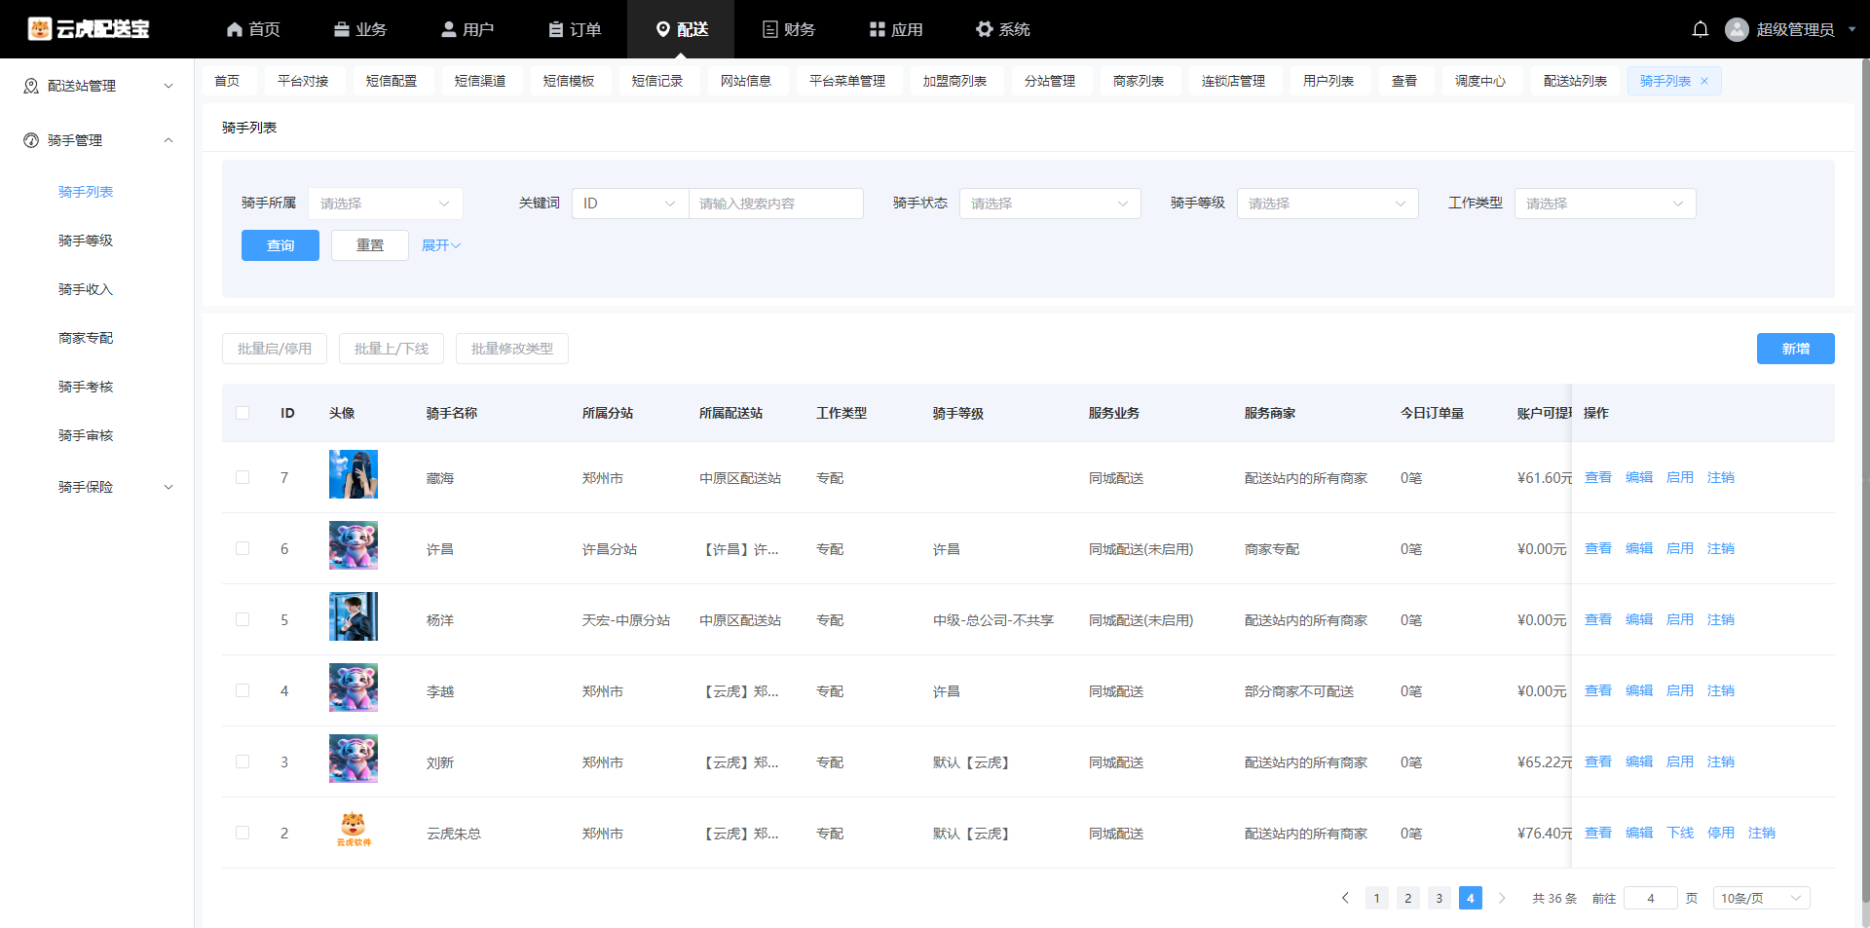
Task: Click the blue 查询 button
Action: click(x=280, y=245)
